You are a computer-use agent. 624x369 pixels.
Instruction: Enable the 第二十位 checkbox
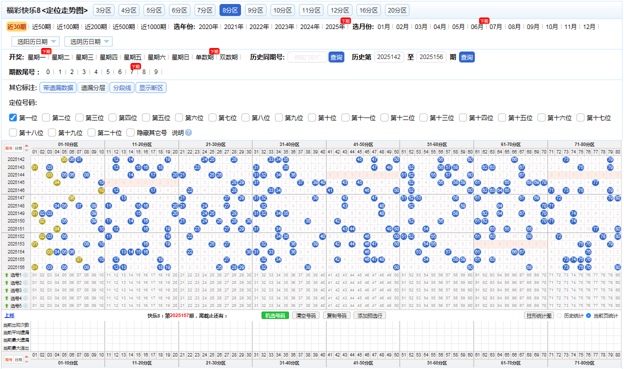point(91,132)
